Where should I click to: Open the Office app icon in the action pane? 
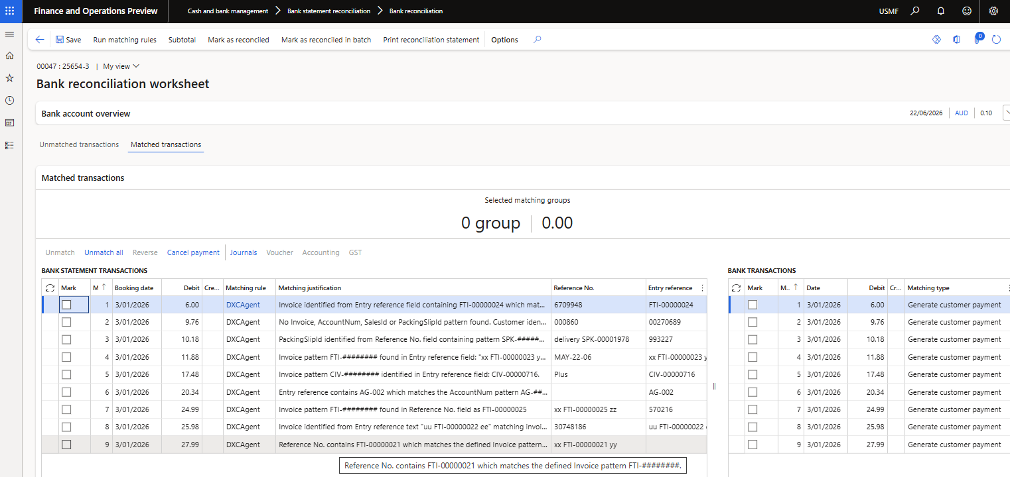tap(956, 40)
